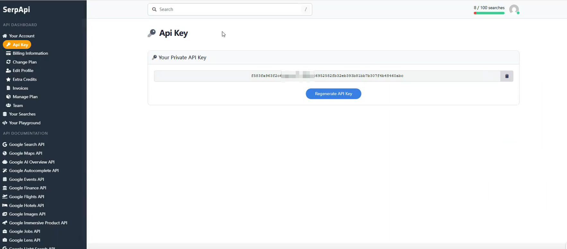This screenshot has width=567, height=249.
Task: Open Billing Information page
Action: point(30,53)
